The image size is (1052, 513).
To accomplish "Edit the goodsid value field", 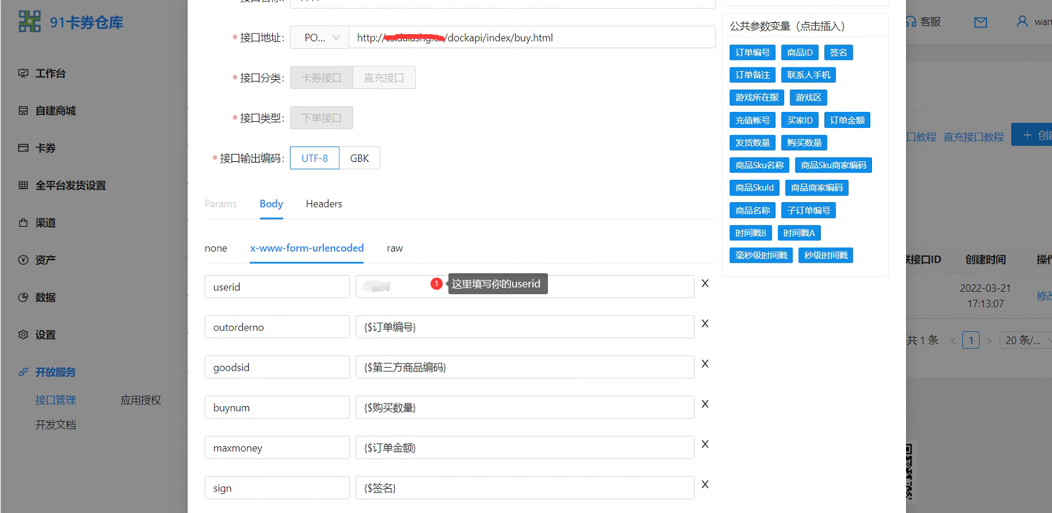I will pyautogui.click(x=524, y=367).
